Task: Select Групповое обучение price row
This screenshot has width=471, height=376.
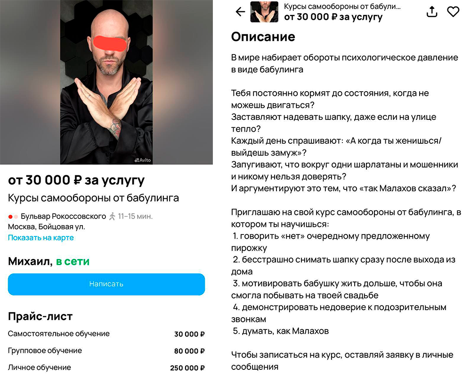Action: click(x=106, y=351)
